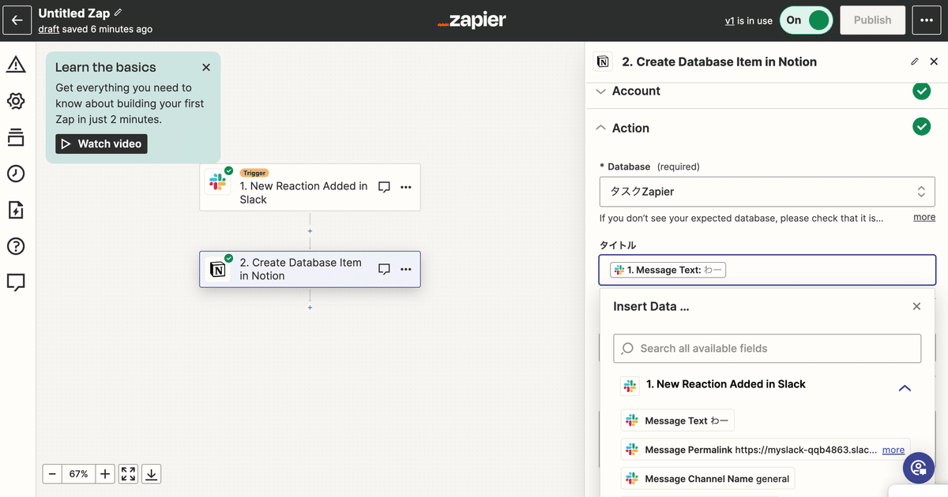Screen dimensions: 948x497
Task: Add comment on Notion action step
Action: tap(384, 269)
